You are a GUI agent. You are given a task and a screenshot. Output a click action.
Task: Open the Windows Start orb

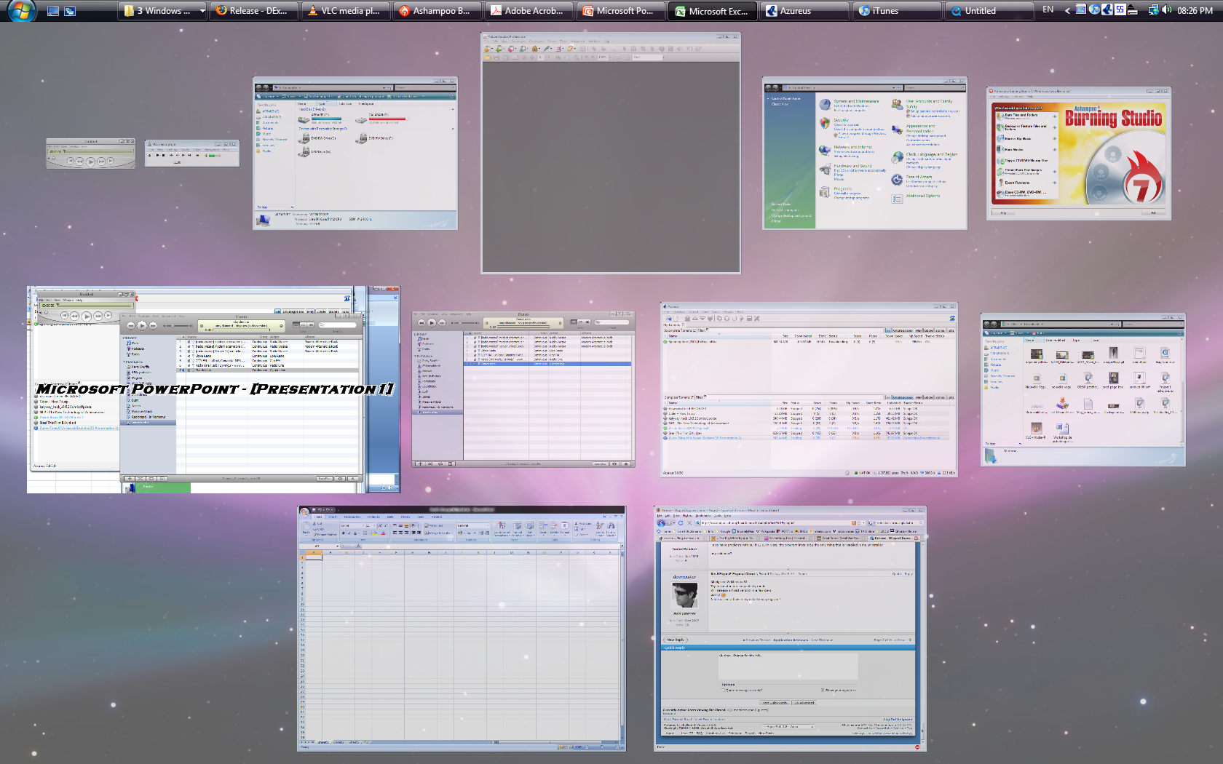click(21, 10)
